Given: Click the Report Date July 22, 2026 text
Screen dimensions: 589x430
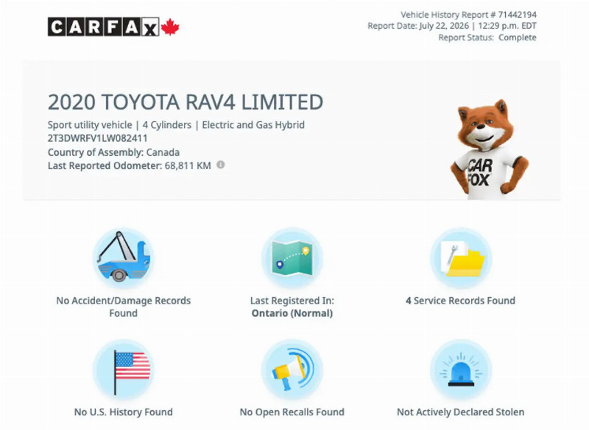Looking at the screenshot, I should (x=452, y=26).
